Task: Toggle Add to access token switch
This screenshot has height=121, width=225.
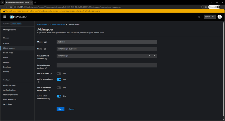Action: click(59, 79)
